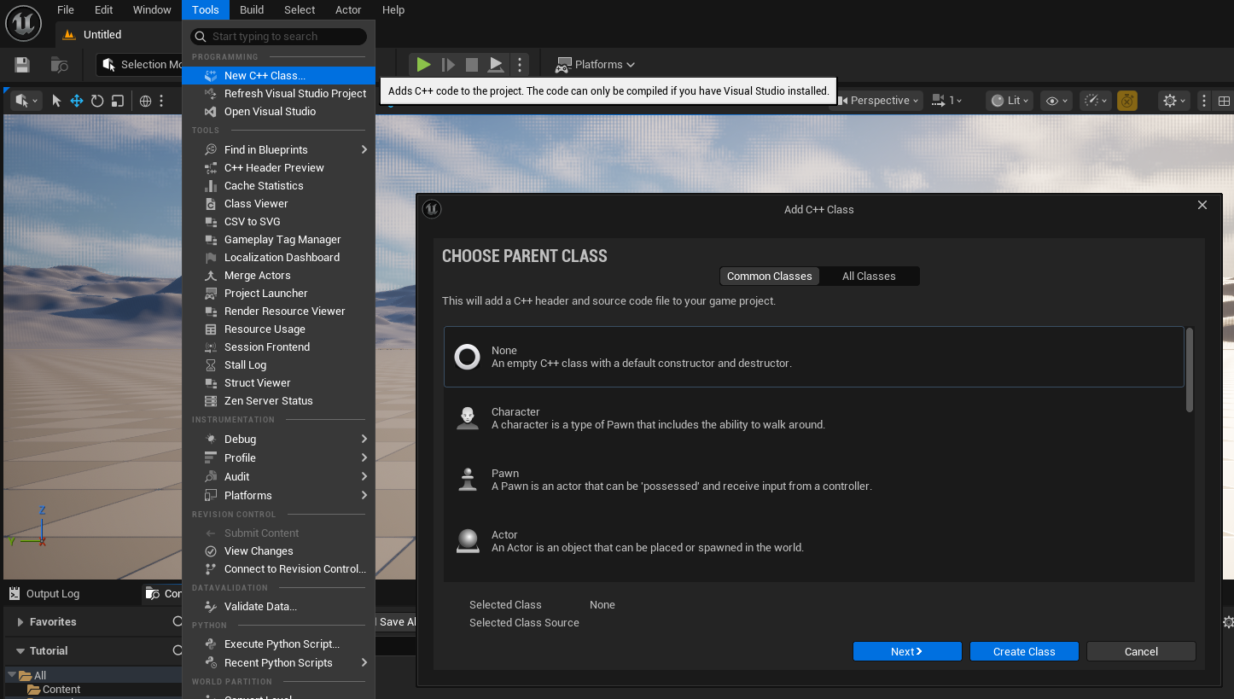
Task: Toggle world coordinate space globe icon
Action: (146, 101)
